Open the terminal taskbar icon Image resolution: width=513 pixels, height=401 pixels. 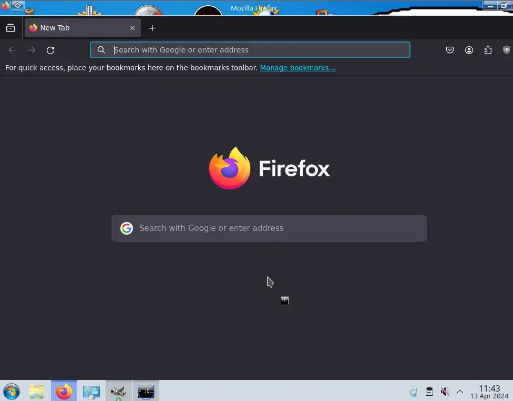146,391
